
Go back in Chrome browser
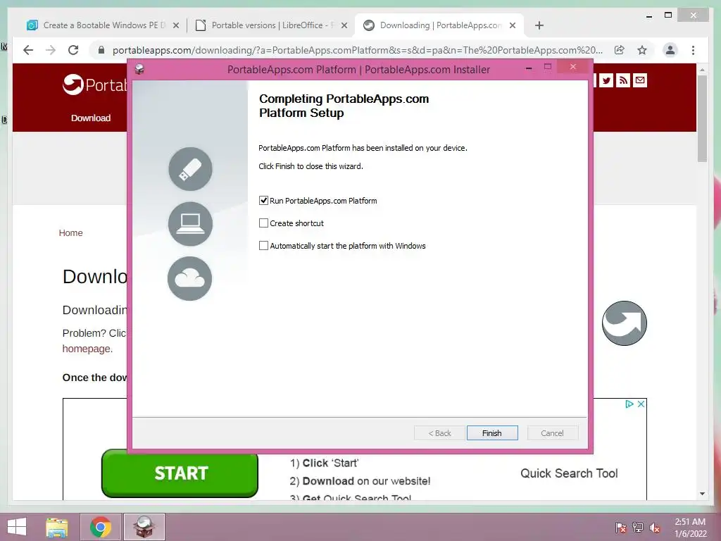[x=28, y=50]
